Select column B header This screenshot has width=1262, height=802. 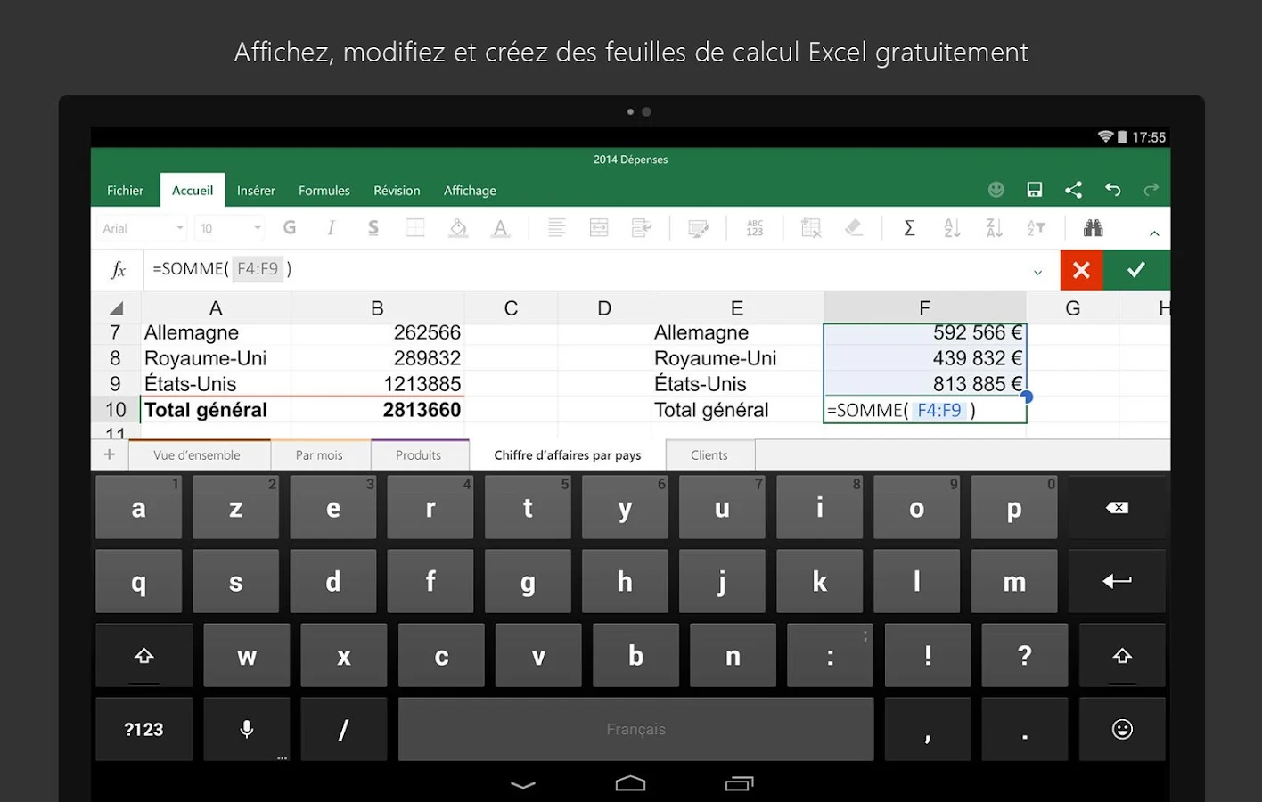click(377, 308)
